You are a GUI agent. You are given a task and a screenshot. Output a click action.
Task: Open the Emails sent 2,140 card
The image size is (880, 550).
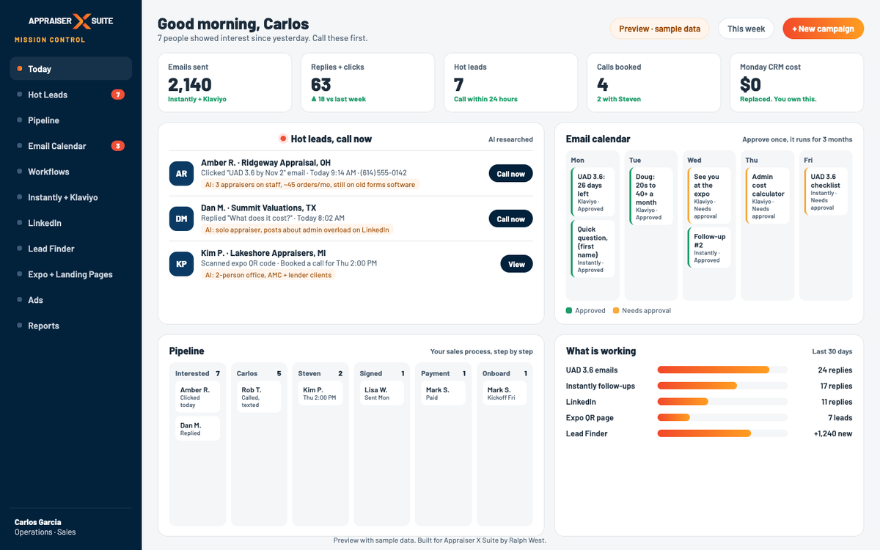(225, 82)
